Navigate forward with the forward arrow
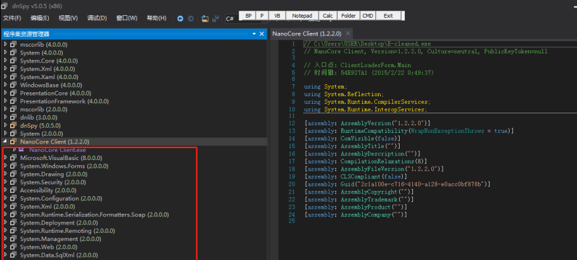Image resolution: width=577 pixels, height=260 pixels. pos(191,18)
